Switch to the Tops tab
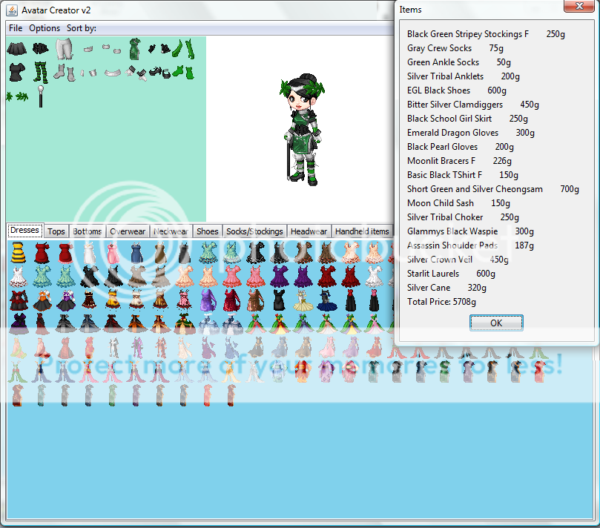The image size is (600, 528). point(56,231)
